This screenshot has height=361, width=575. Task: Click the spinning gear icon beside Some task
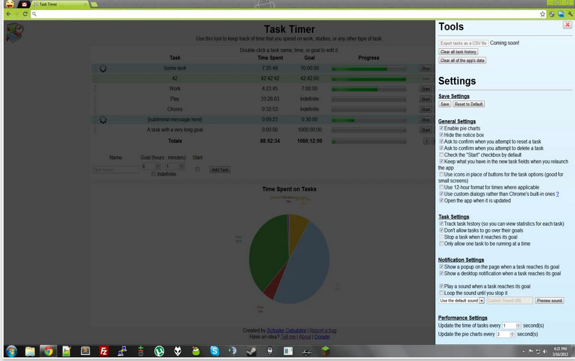tap(103, 69)
